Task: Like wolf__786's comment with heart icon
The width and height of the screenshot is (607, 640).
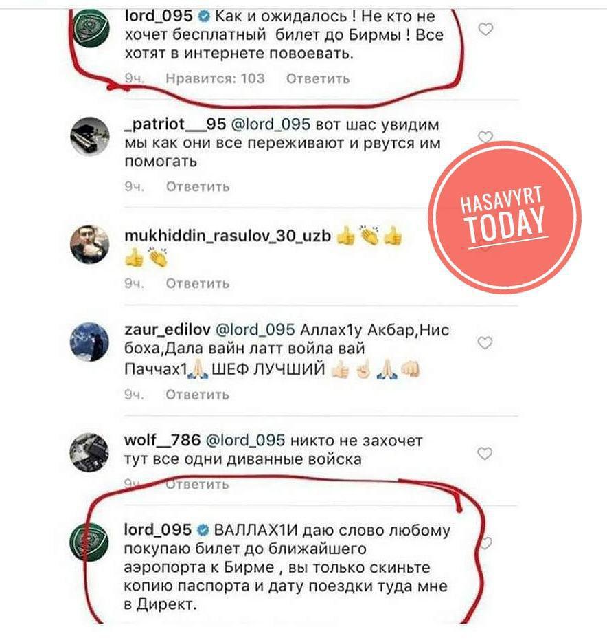Action: coord(485,453)
